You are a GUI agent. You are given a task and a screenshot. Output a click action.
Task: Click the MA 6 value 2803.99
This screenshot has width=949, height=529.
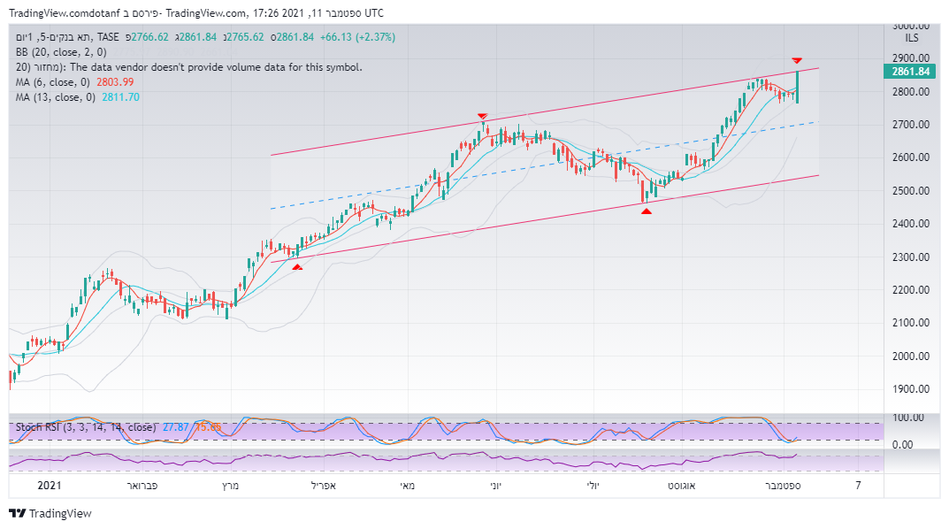pos(115,82)
